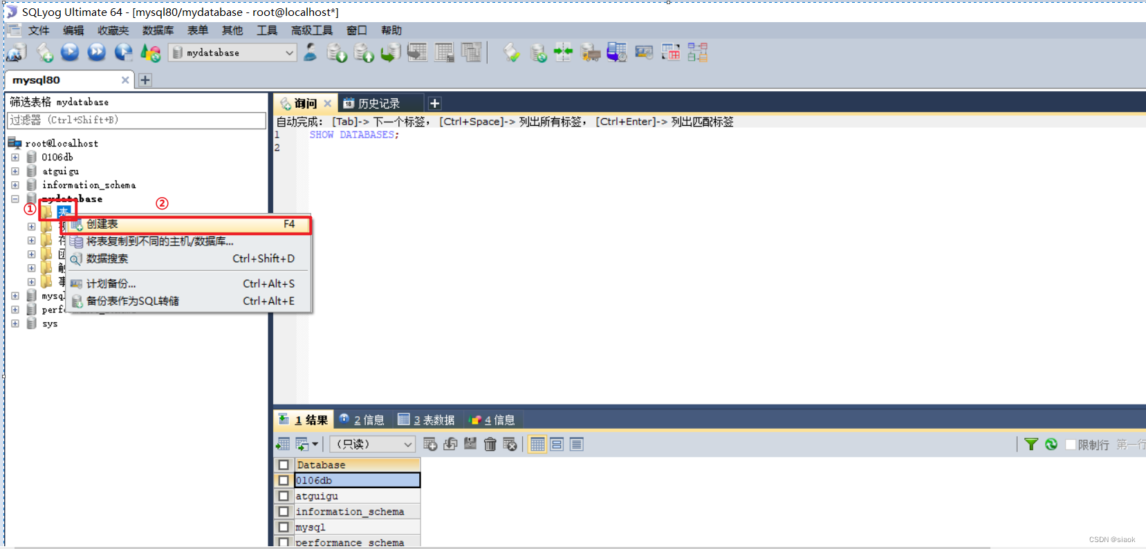Image resolution: width=1146 pixels, height=549 pixels.
Task: Click the Execute Query play icon
Action: click(70, 53)
